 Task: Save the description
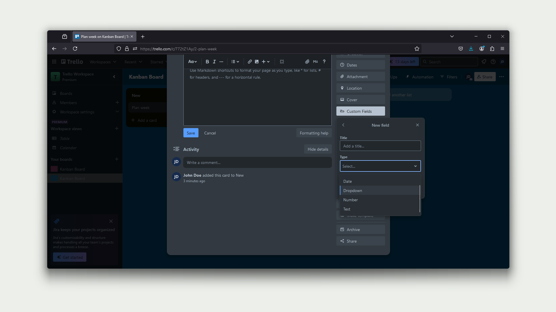pyautogui.click(x=191, y=133)
